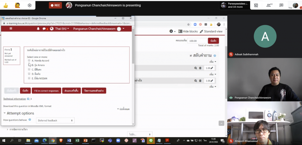This screenshot has width=302, height=145.
Task: Open the Google Meet chat panel
Action: coord(281,5)
